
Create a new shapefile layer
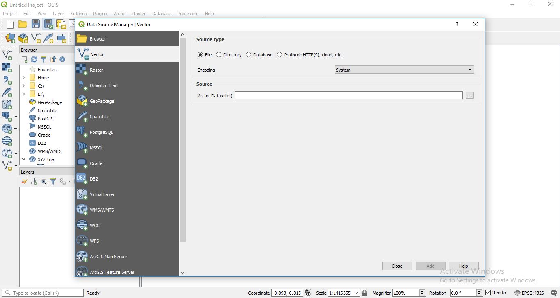click(36, 38)
